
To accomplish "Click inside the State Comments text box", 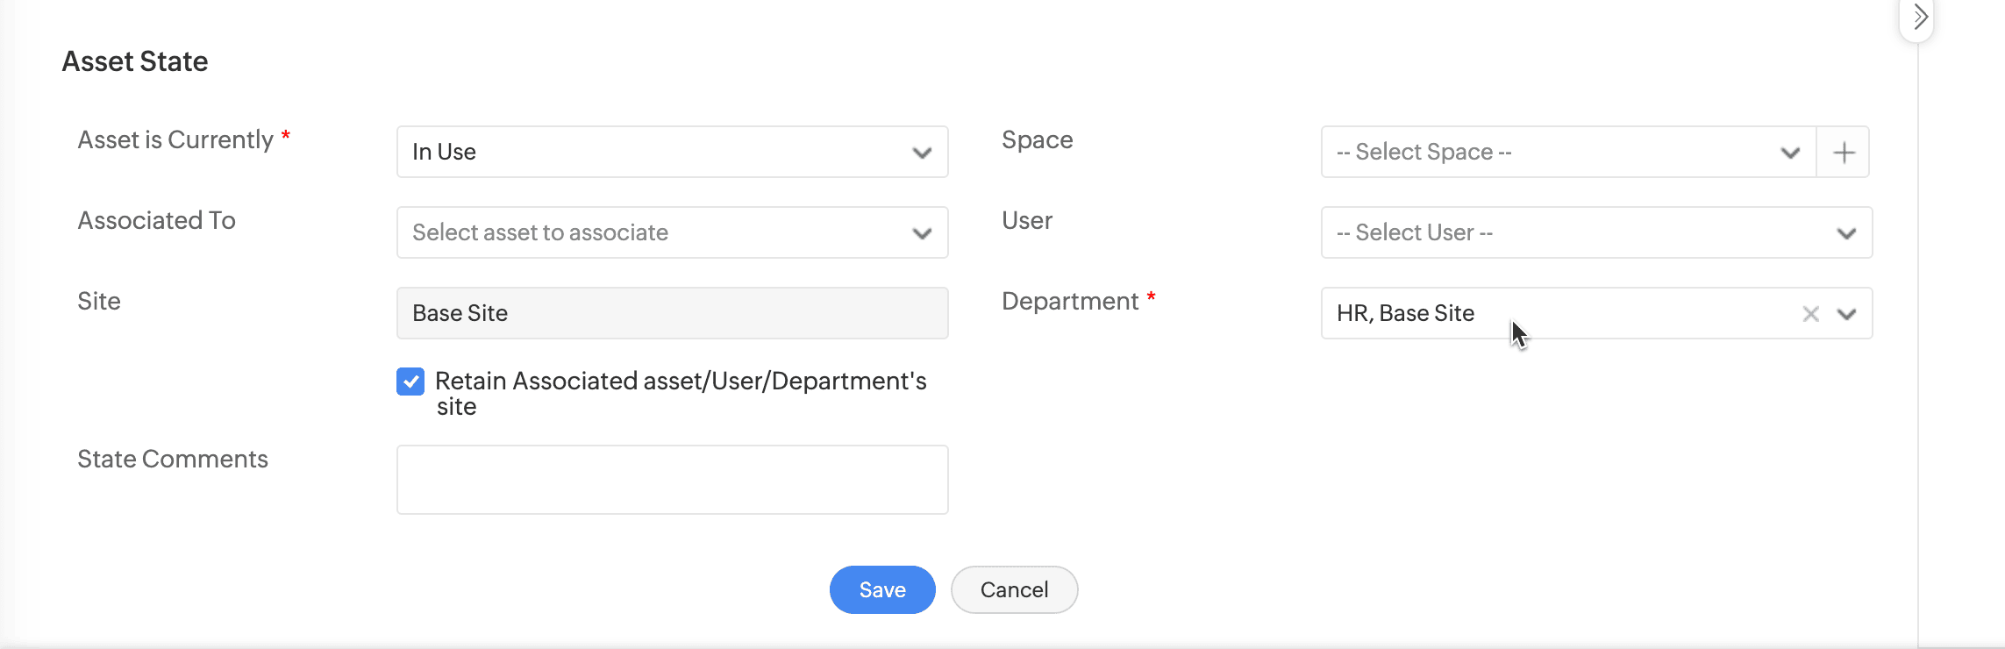I will (672, 480).
